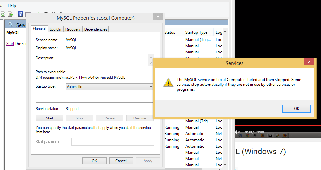Switch to the Log On tab
The image size is (321, 170).
click(55, 29)
